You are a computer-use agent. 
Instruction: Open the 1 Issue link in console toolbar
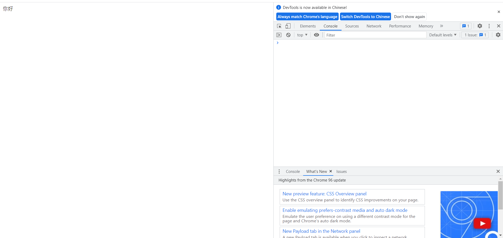[475, 35]
